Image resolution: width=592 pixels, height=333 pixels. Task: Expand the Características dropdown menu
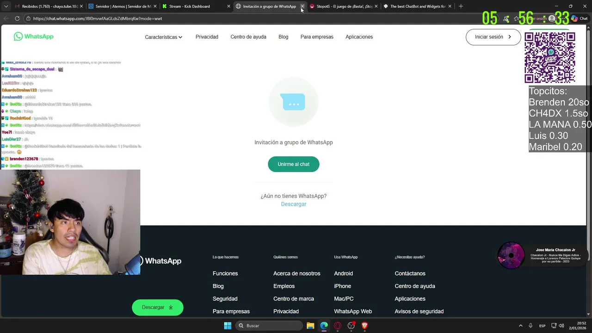click(164, 37)
